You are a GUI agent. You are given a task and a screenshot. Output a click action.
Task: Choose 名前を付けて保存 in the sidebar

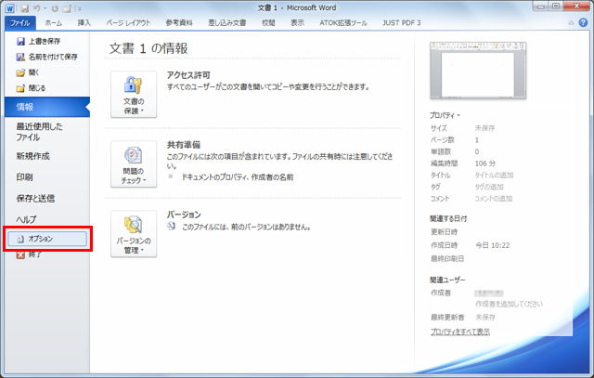point(47,57)
